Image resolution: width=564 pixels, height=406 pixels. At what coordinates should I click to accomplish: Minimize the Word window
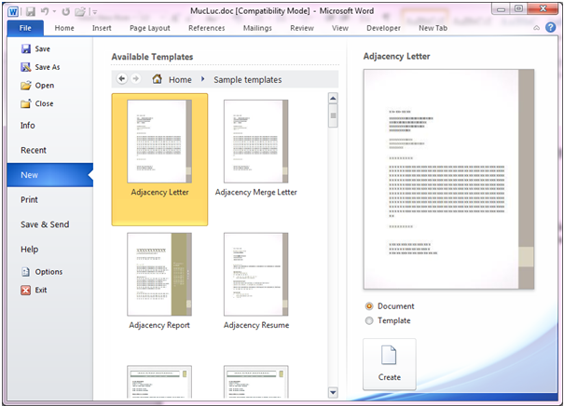(x=501, y=9)
